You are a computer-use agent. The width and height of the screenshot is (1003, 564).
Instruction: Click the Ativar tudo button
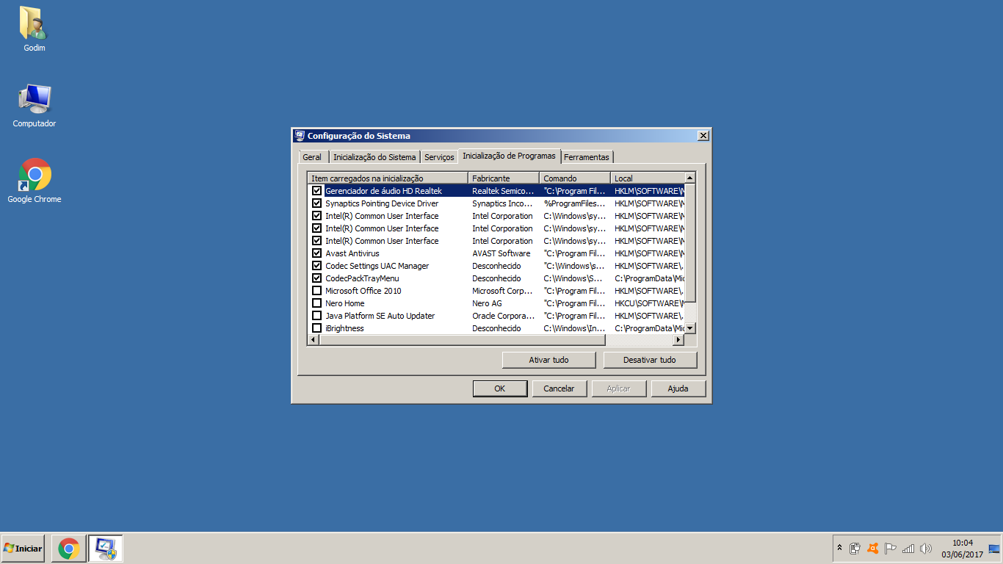[549, 360]
